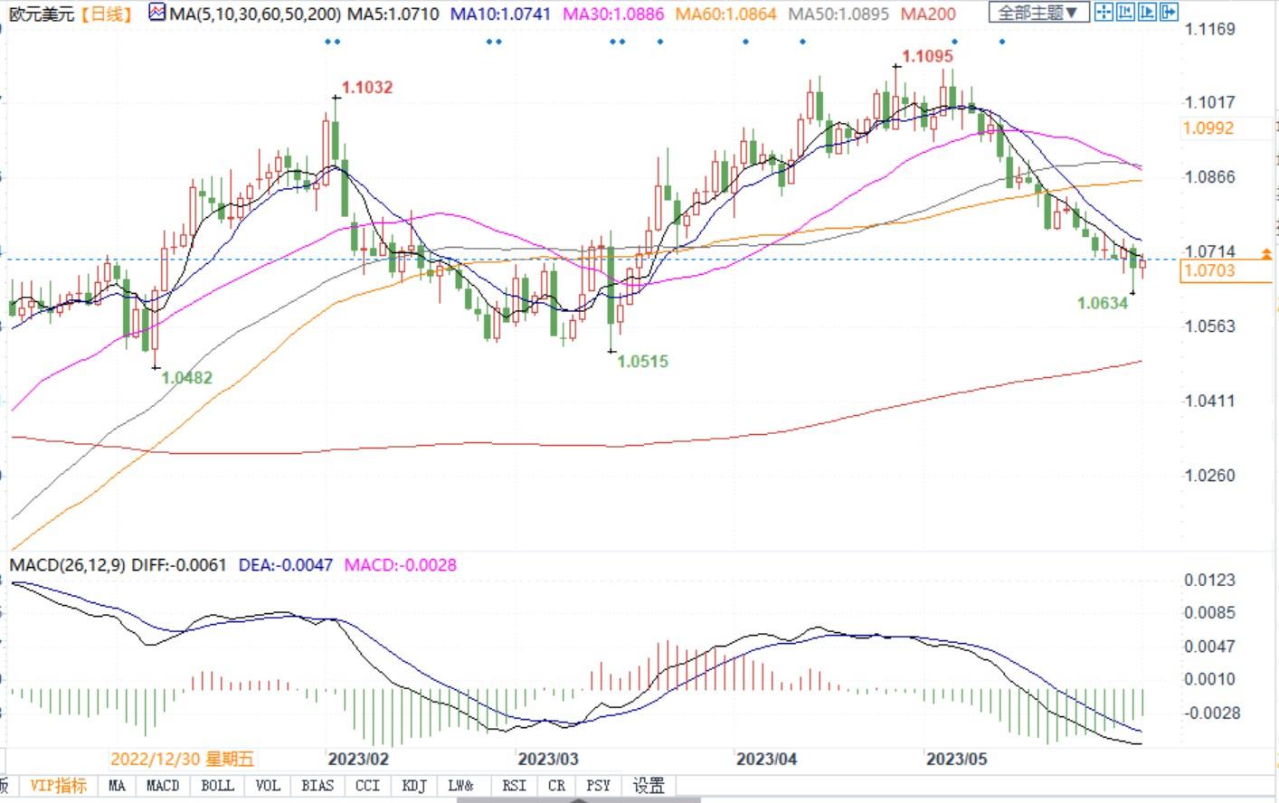Select the CR indicator tab
Viewport: 1279px width, 803px height.
pyautogui.click(x=556, y=786)
